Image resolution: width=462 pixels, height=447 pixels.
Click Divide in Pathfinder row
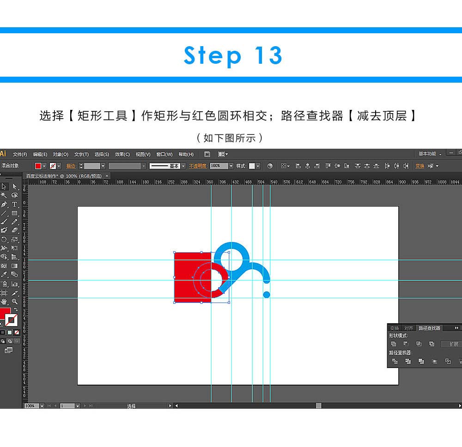pos(395,361)
